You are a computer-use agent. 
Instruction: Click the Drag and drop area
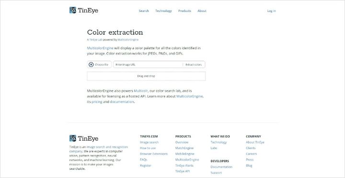pos(146,76)
